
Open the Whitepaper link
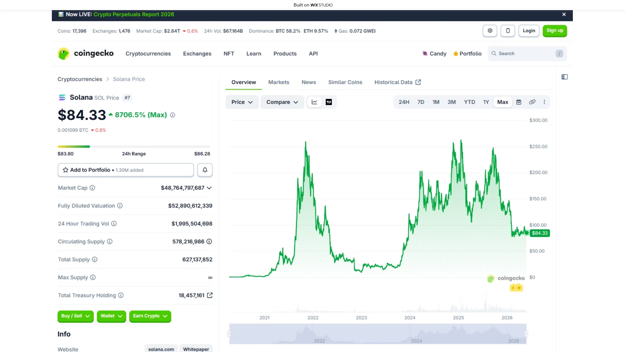196,349
